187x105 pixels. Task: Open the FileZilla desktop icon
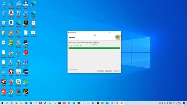(11, 73)
